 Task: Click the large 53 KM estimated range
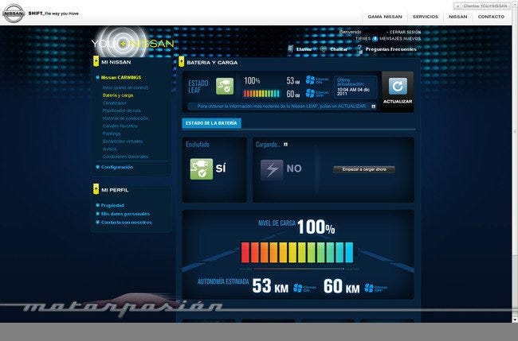coord(270,286)
